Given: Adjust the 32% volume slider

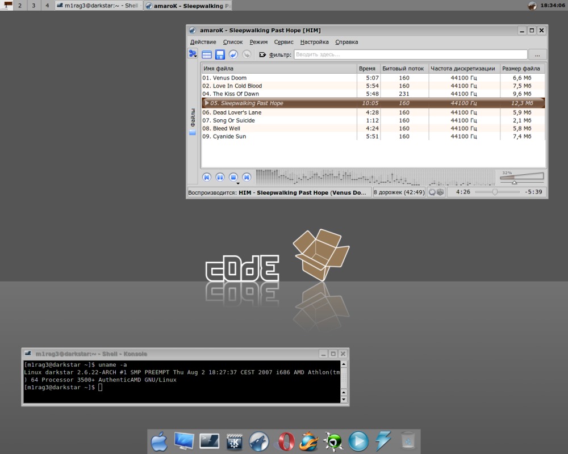Looking at the screenshot, I should coord(521,177).
